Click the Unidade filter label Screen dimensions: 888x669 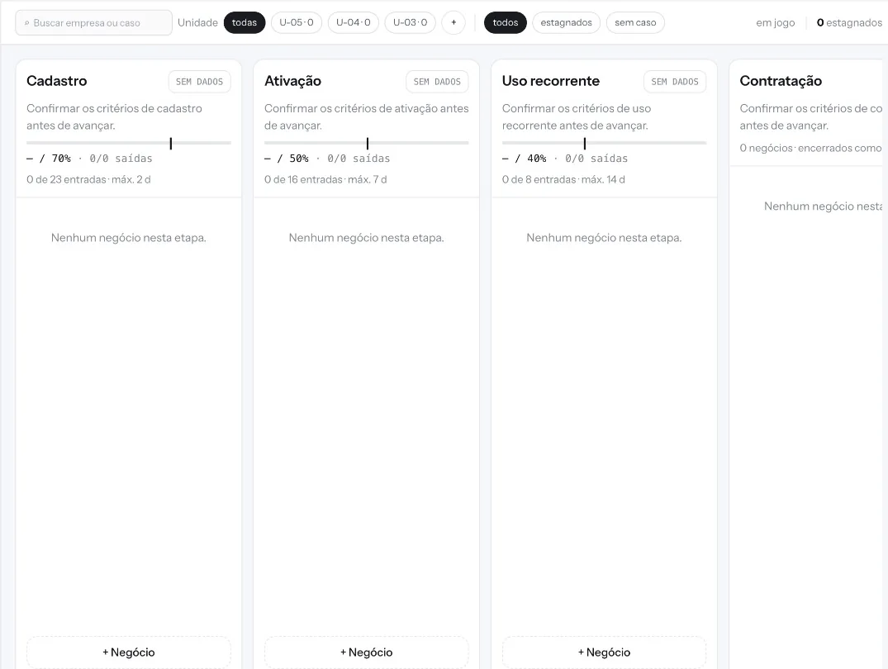pos(197,22)
